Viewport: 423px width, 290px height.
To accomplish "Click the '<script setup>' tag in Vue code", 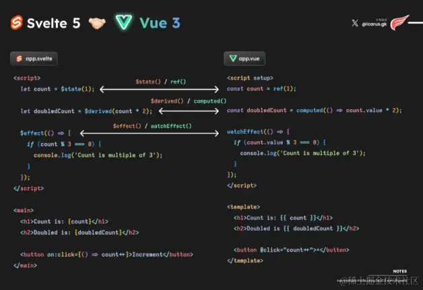I will [x=250, y=78].
